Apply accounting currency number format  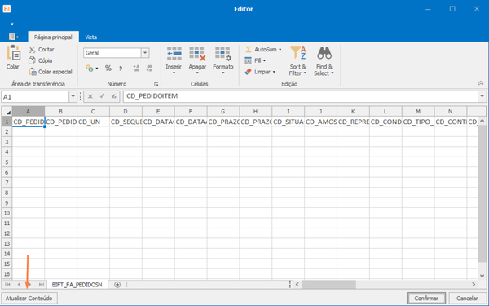[90, 68]
